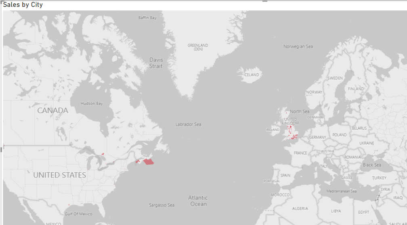The image size is (407, 225).
Task: Click the Baffin Bay label
Action: point(147,18)
